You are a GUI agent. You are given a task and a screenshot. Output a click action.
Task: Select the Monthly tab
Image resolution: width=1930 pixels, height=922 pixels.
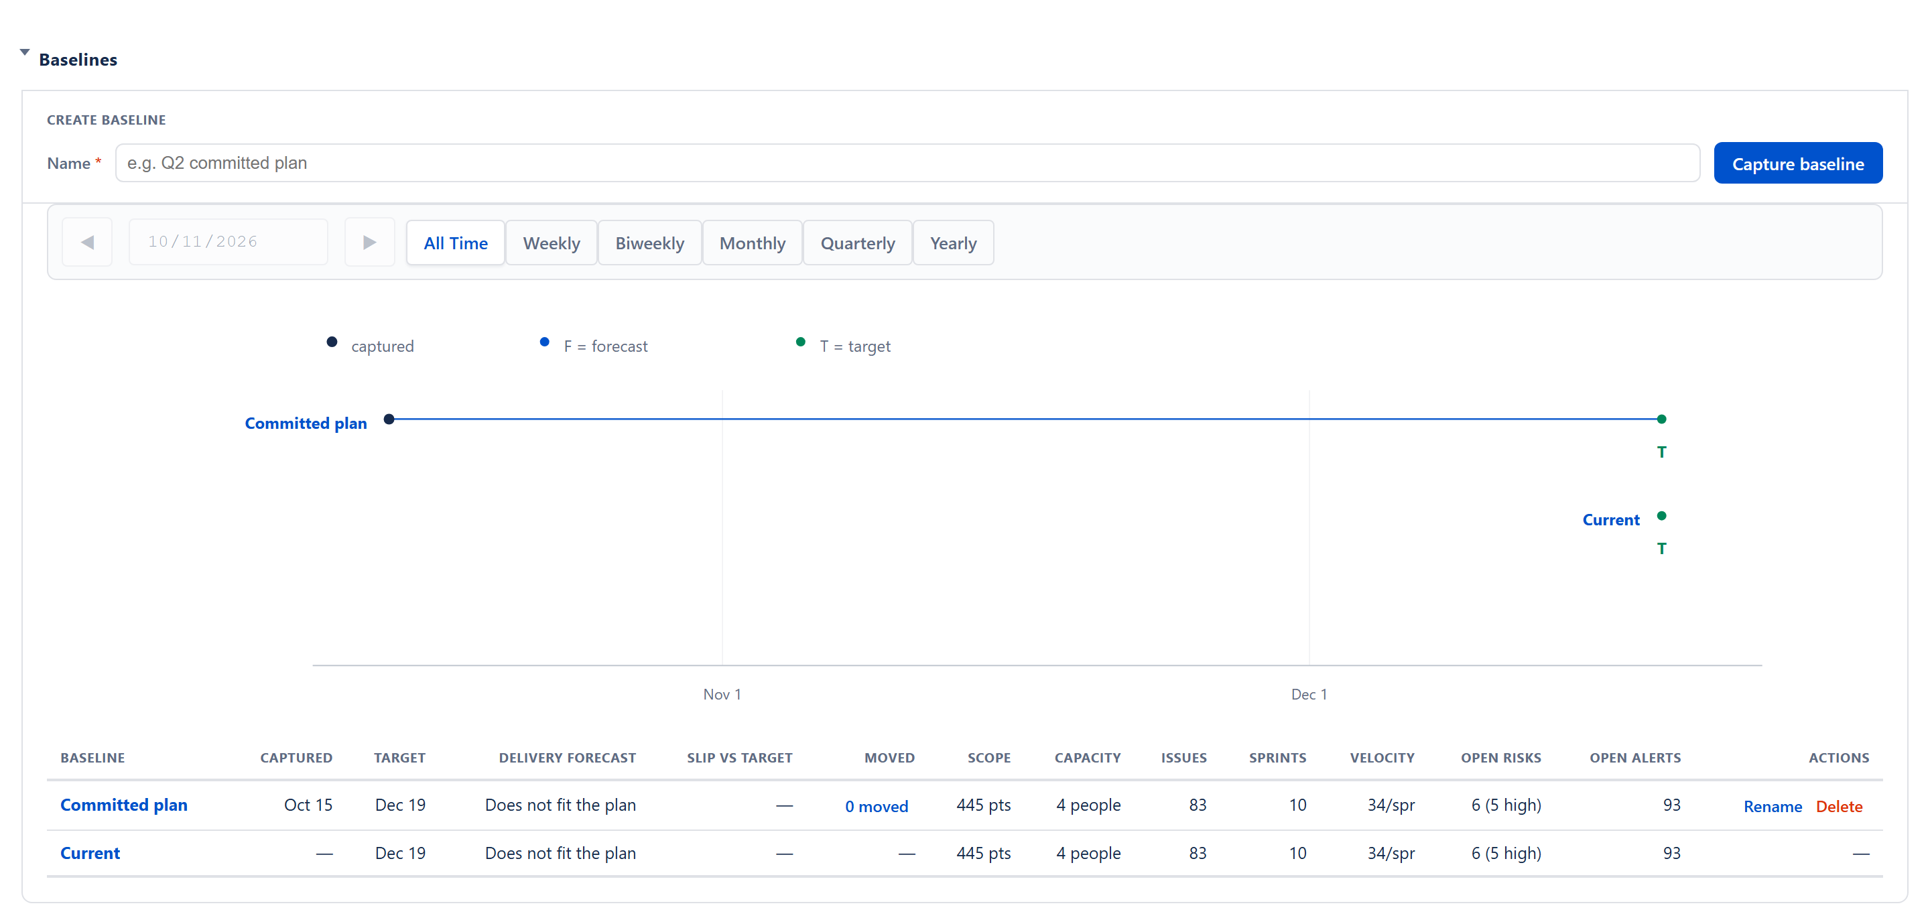752,243
